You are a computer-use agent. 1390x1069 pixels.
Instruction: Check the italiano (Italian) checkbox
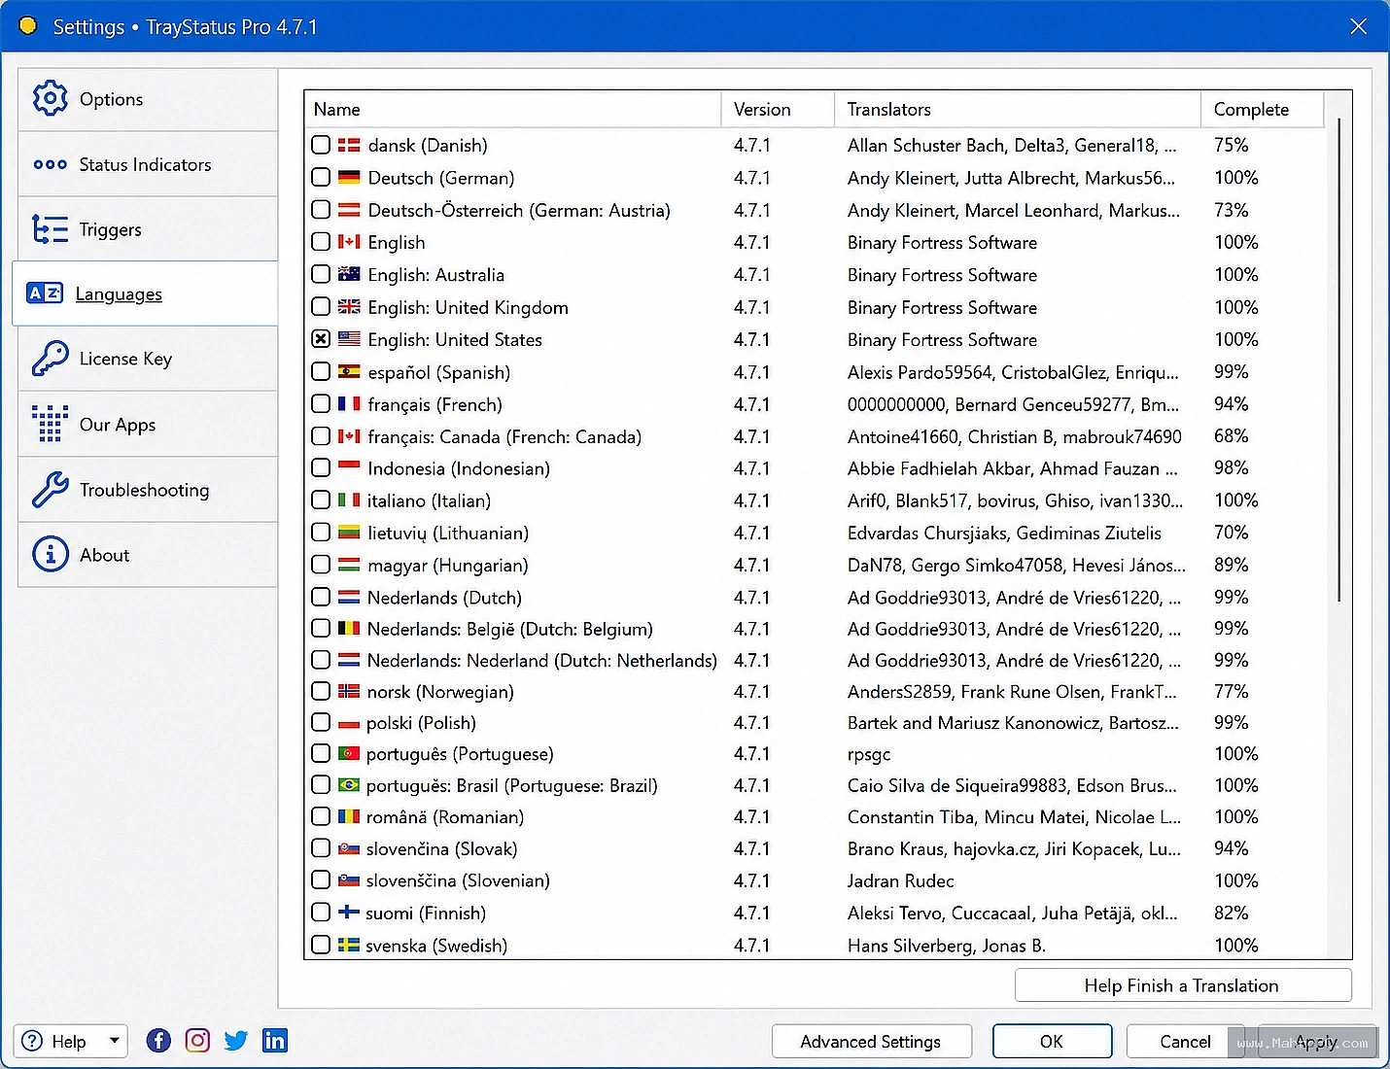pos(321,500)
